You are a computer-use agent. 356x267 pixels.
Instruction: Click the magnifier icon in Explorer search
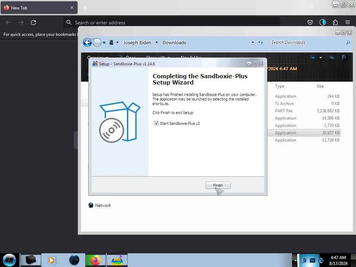(348, 42)
